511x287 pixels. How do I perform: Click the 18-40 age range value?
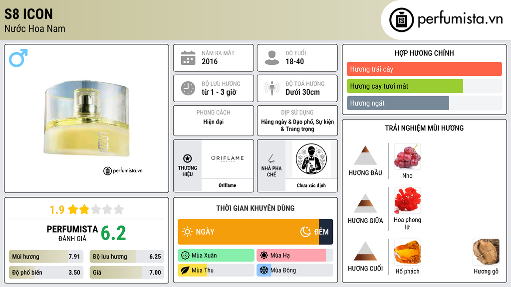pos(294,61)
